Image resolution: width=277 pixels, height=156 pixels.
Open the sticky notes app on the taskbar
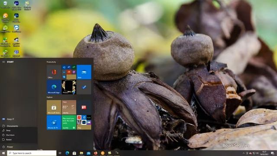coord(110,153)
